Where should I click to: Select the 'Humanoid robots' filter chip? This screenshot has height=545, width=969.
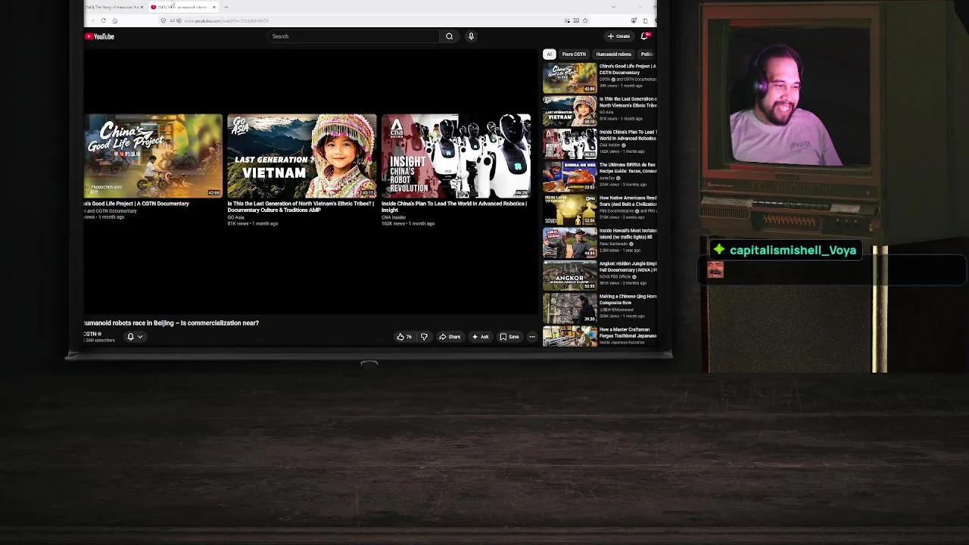[613, 54]
